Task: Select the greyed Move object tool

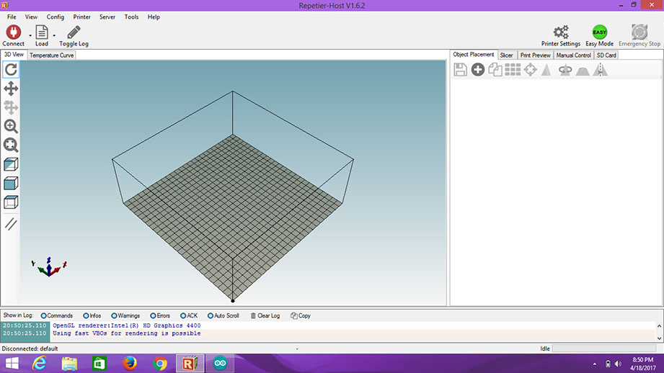Action: 11,107
